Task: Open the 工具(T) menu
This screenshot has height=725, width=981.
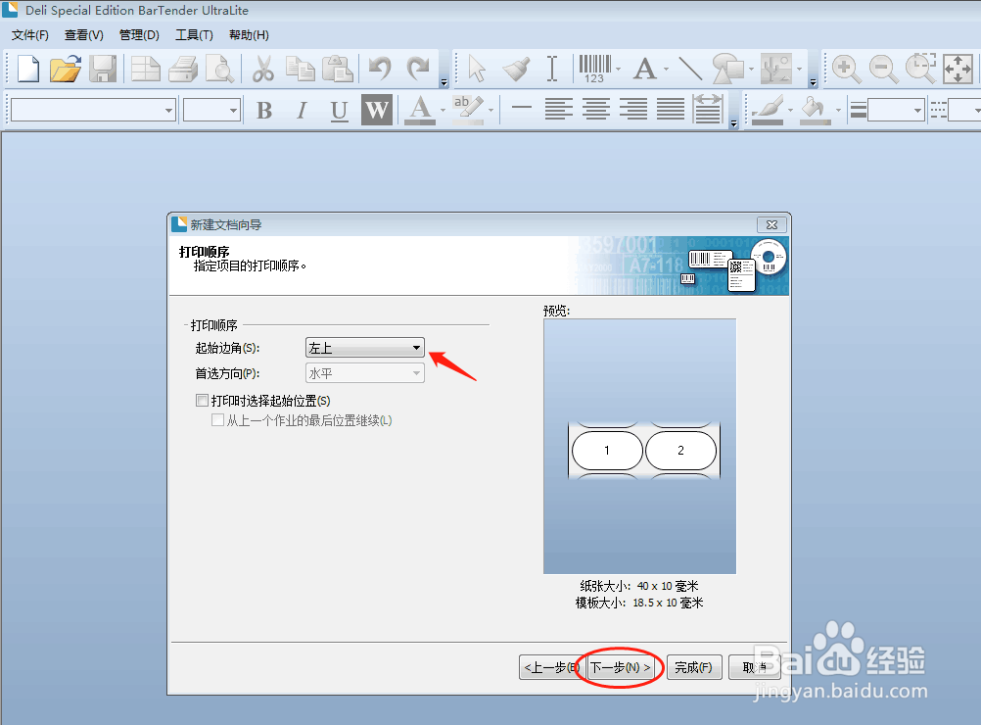Action: 194,35
